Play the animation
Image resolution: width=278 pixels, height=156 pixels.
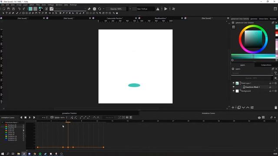(30, 117)
